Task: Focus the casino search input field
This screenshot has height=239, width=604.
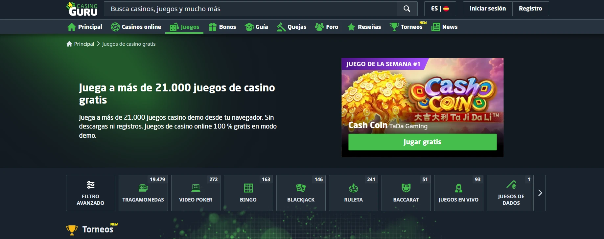Action: pyautogui.click(x=250, y=9)
